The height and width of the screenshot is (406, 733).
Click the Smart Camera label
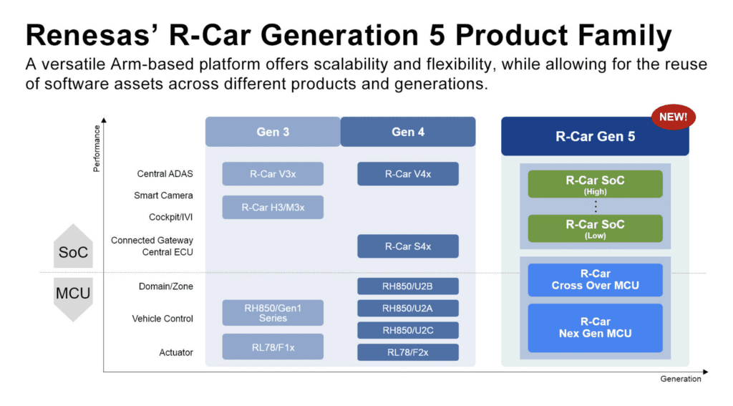[163, 195]
